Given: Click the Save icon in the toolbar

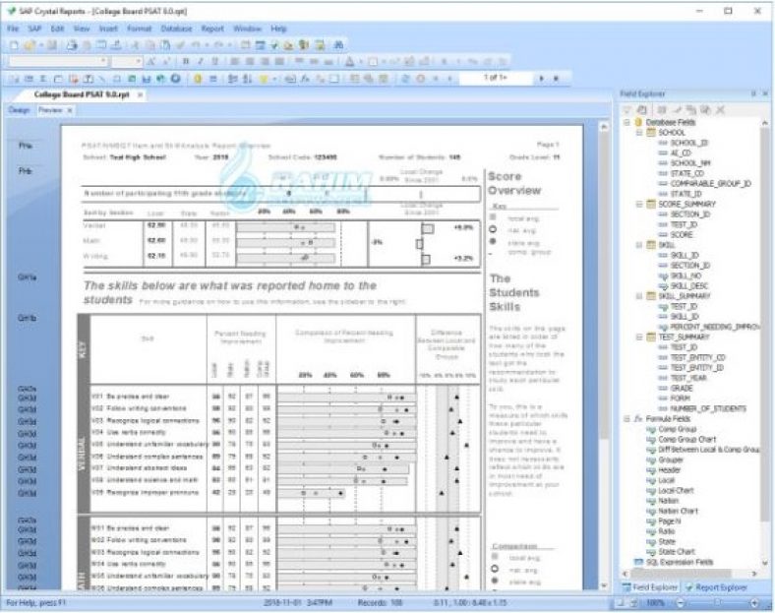Looking at the screenshot, I should 52,45.
